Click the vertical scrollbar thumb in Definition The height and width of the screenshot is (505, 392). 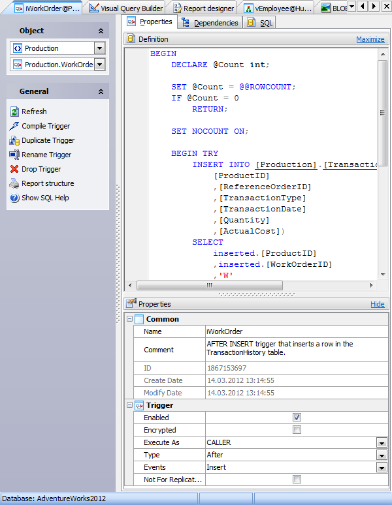pyautogui.click(x=382, y=113)
